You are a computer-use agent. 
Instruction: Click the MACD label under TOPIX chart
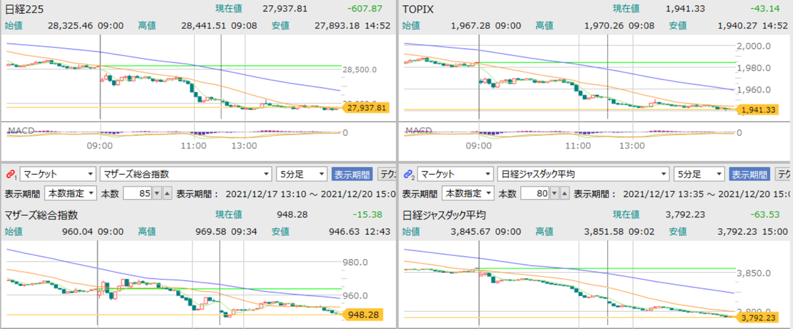pyautogui.click(x=419, y=131)
